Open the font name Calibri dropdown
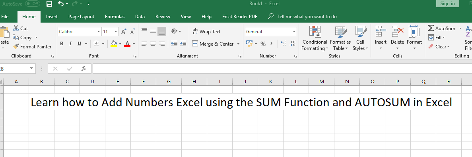472x157 pixels. click(x=99, y=32)
